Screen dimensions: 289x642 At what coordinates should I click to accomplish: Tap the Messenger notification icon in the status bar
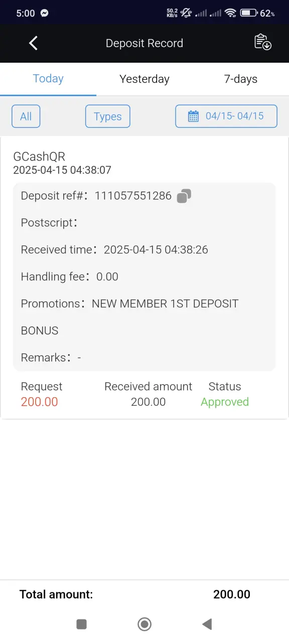click(x=45, y=14)
